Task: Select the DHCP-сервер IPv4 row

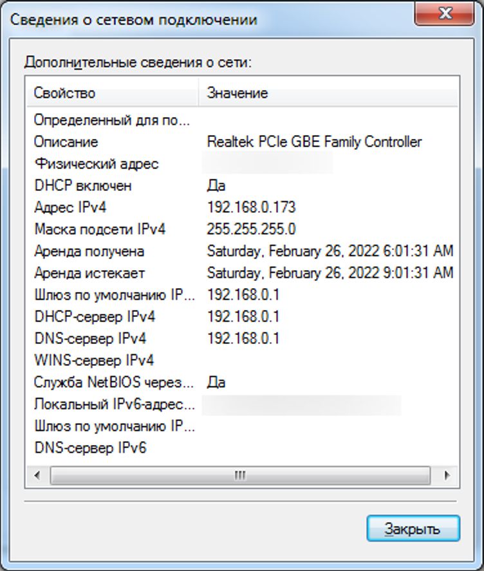Action: click(x=94, y=317)
